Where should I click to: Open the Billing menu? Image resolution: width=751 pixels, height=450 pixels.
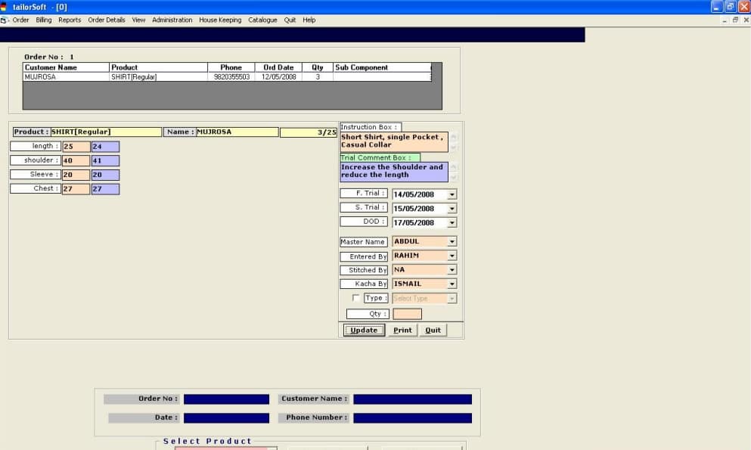pyautogui.click(x=44, y=20)
